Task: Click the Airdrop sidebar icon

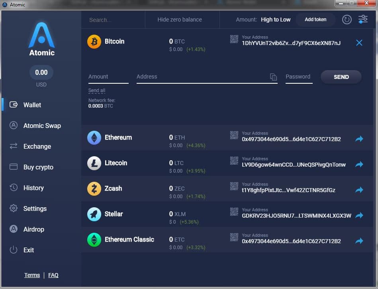Action: click(14, 229)
